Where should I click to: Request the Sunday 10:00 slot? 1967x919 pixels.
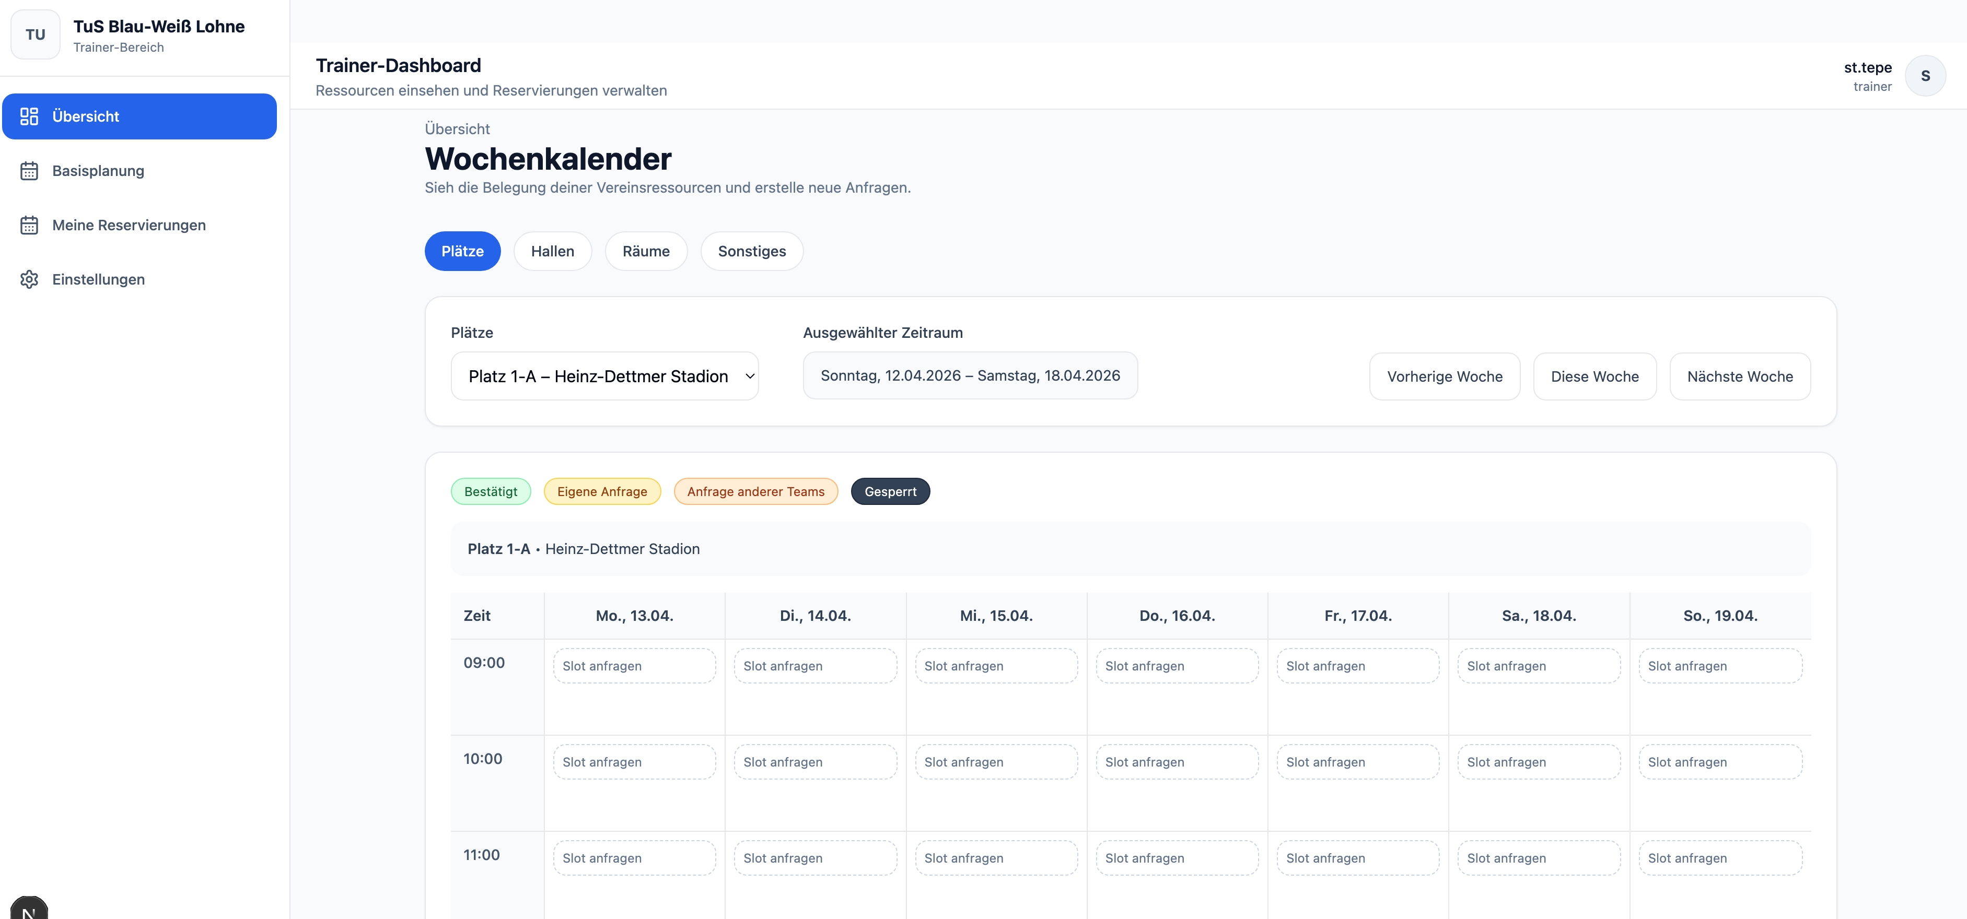(x=1720, y=762)
